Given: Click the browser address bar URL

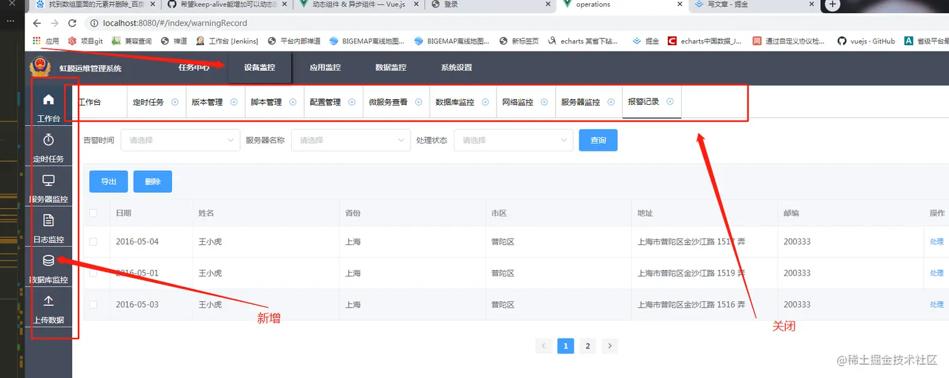Looking at the screenshot, I should [x=175, y=23].
